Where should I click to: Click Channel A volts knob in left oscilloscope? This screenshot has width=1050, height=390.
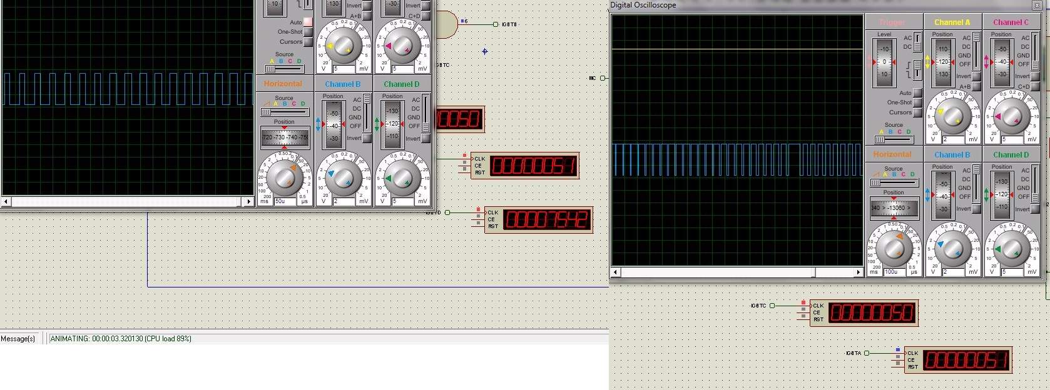(x=344, y=46)
